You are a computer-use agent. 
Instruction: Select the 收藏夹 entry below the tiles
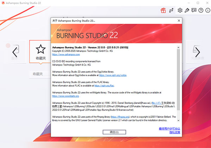[x=38, y=74]
